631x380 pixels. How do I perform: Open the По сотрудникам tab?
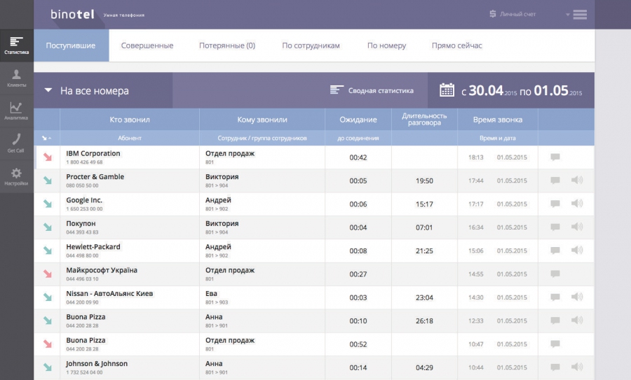point(311,45)
